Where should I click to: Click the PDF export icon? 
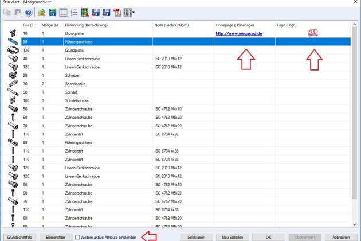(x=116, y=13)
